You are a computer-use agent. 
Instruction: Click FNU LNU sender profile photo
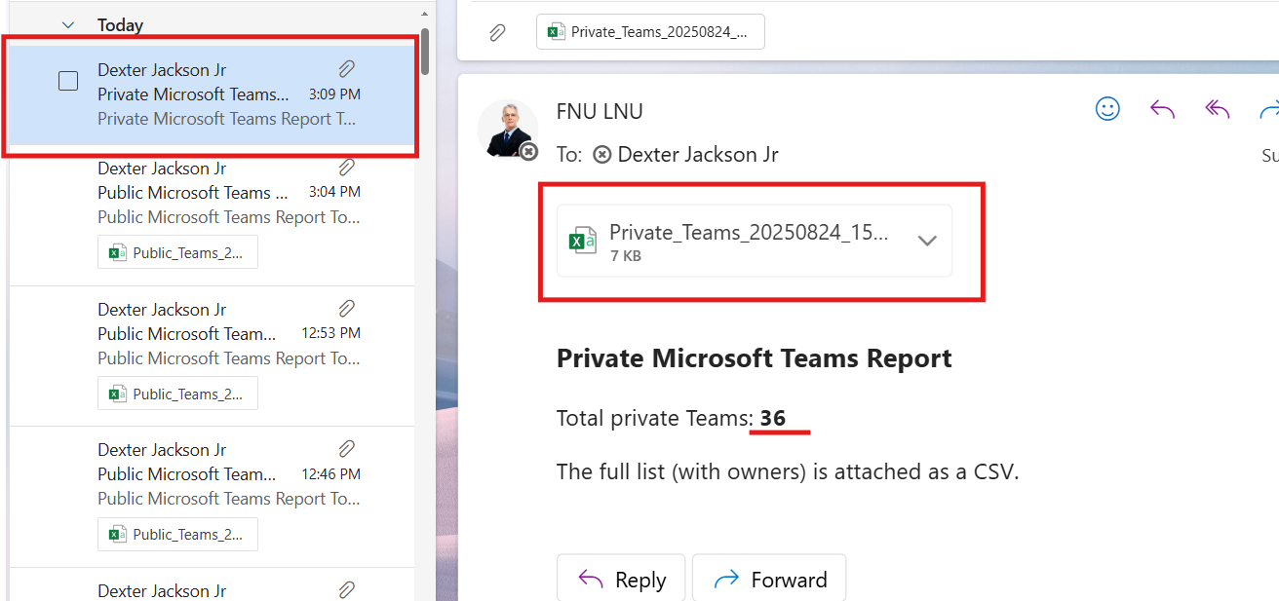[507, 129]
